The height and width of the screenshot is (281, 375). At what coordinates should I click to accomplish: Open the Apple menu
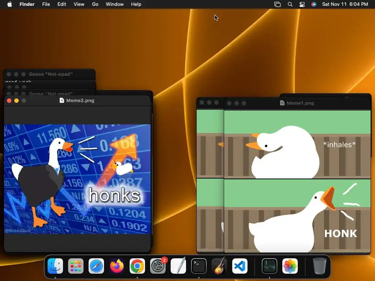coord(10,4)
